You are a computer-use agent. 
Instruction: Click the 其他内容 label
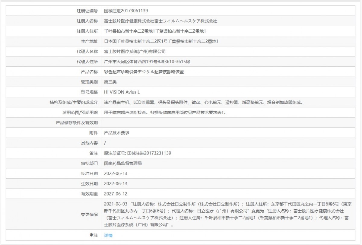click(x=89, y=143)
